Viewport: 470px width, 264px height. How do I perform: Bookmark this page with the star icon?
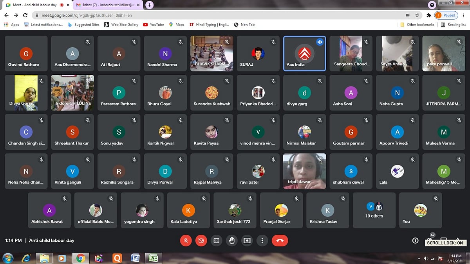417,15
